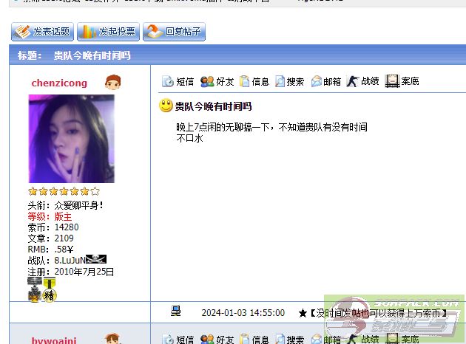Click the star rating row under avatar
This screenshot has height=344, width=466.
64,192
